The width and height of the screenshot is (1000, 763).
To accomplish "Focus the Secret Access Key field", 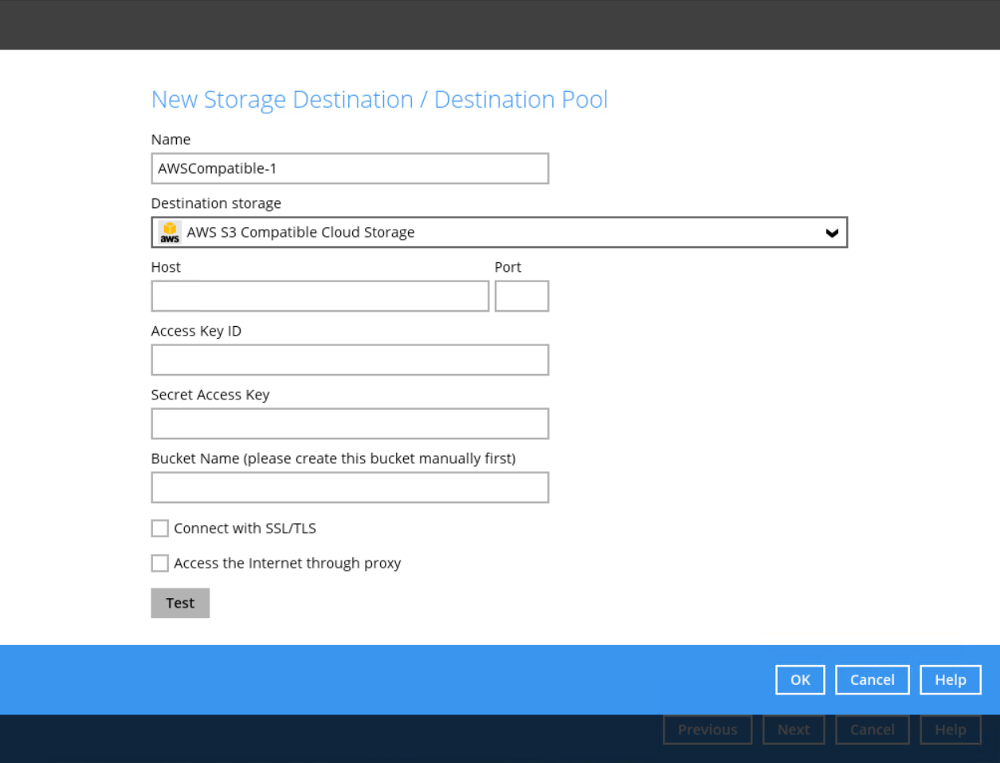I will point(350,424).
